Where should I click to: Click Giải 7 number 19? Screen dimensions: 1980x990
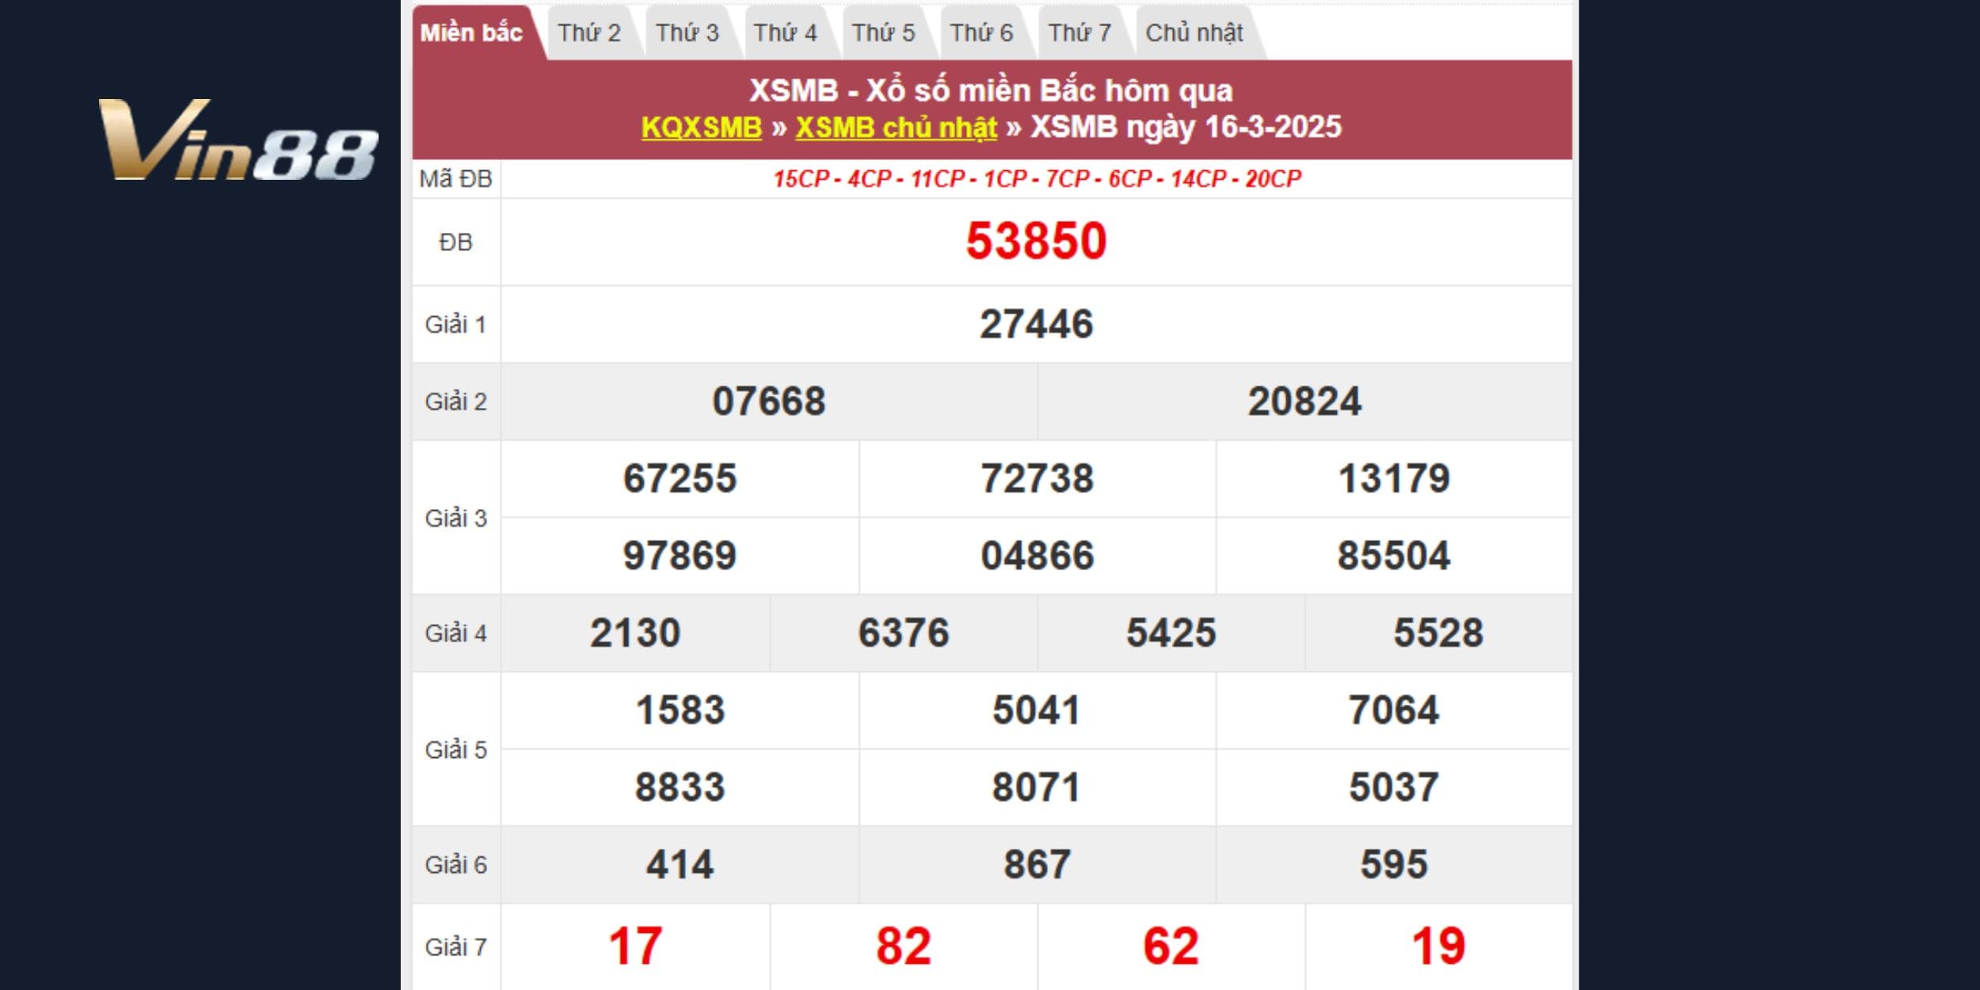click(1439, 946)
